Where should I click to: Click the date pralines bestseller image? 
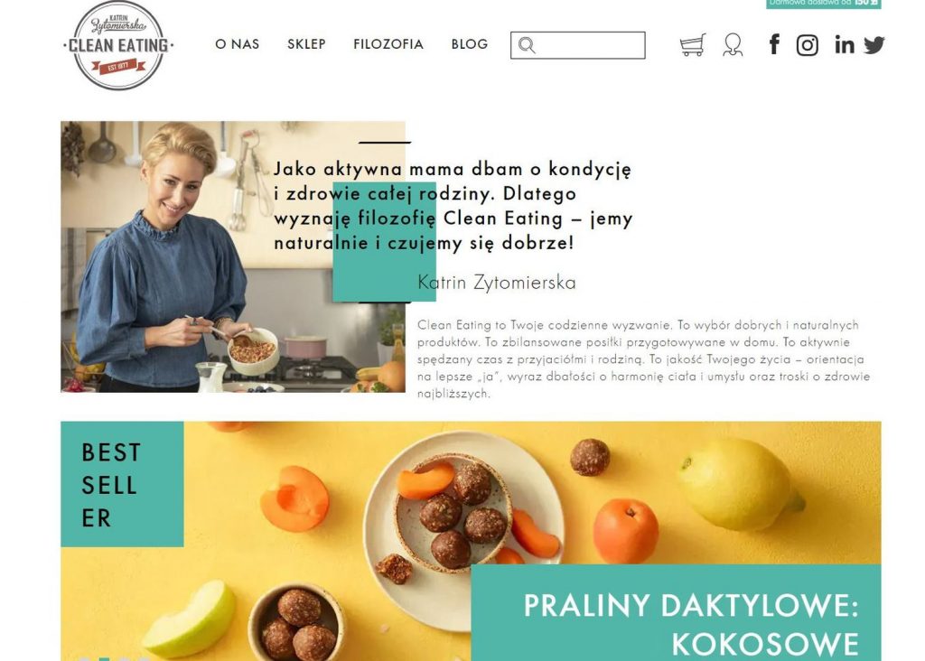pyautogui.click(x=471, y=541)
